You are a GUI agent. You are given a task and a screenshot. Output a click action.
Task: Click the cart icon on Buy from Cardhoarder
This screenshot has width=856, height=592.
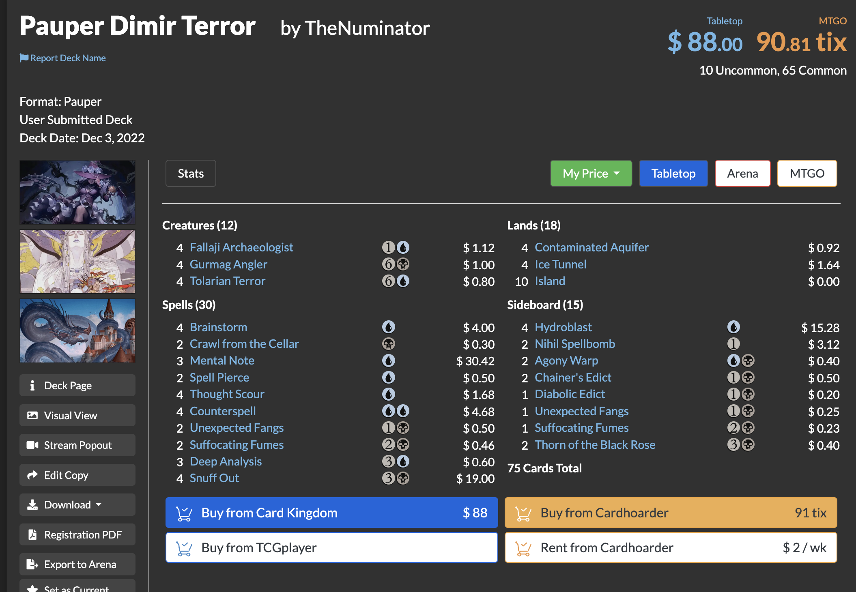click(x=523, y=513)
